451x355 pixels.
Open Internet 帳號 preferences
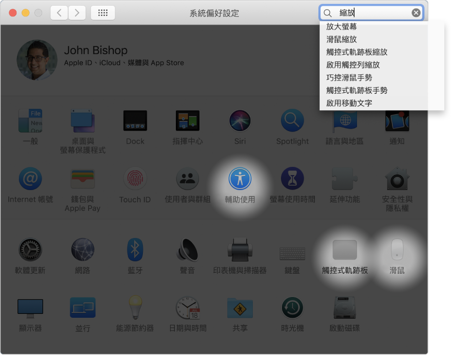(x=30, y=178)
